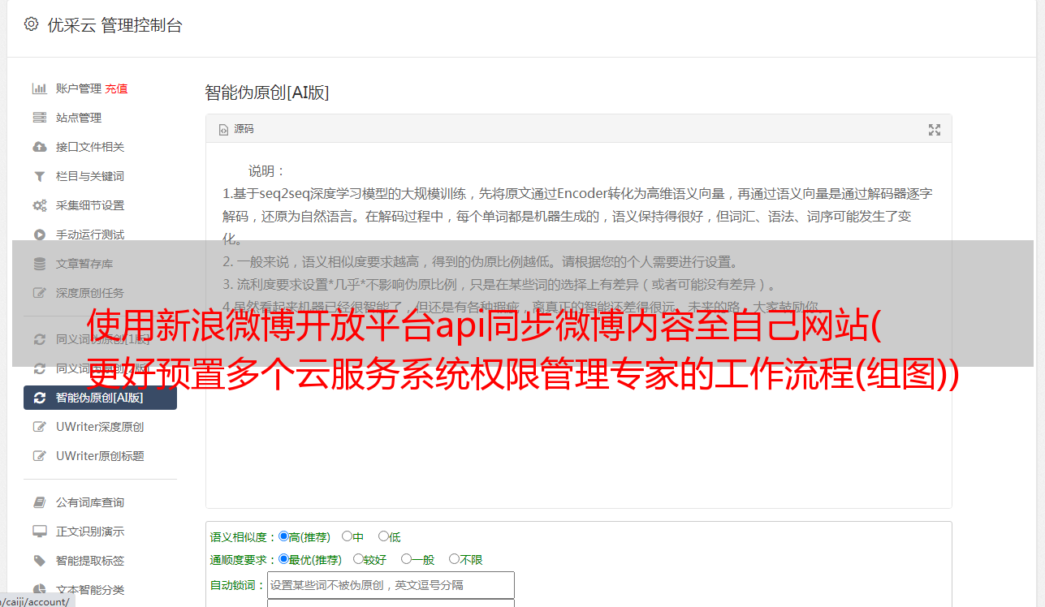The image size is (1045, 607).
Task: Open the 账户管理 bar-chart icon
Action: pos(39,88)
